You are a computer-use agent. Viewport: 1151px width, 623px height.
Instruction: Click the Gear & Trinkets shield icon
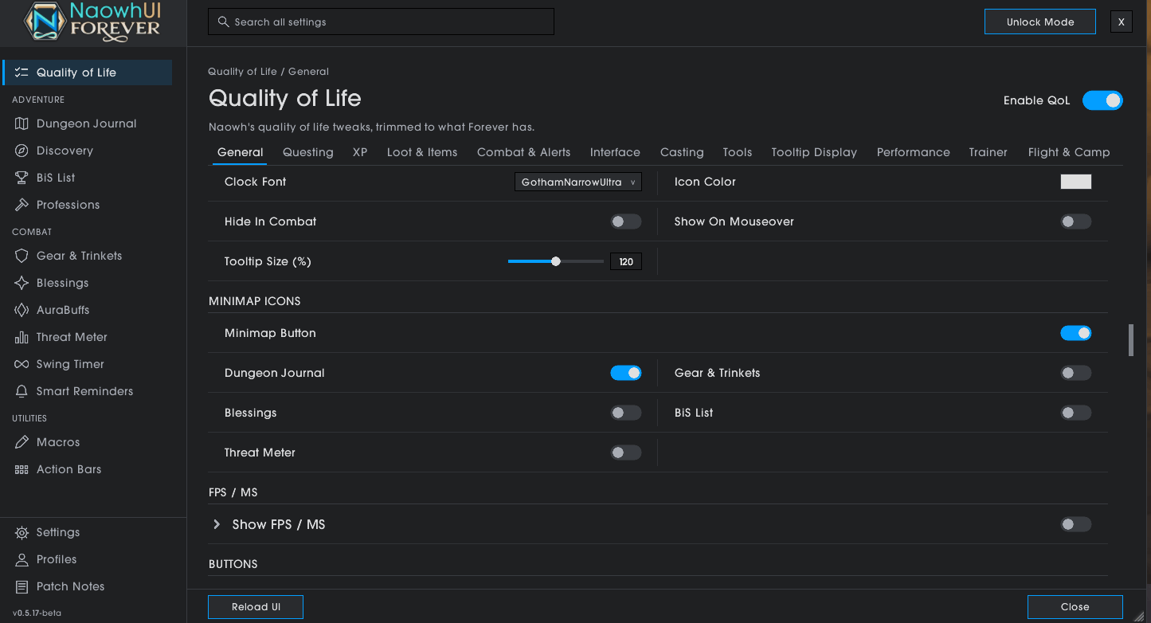coord(22,256)
